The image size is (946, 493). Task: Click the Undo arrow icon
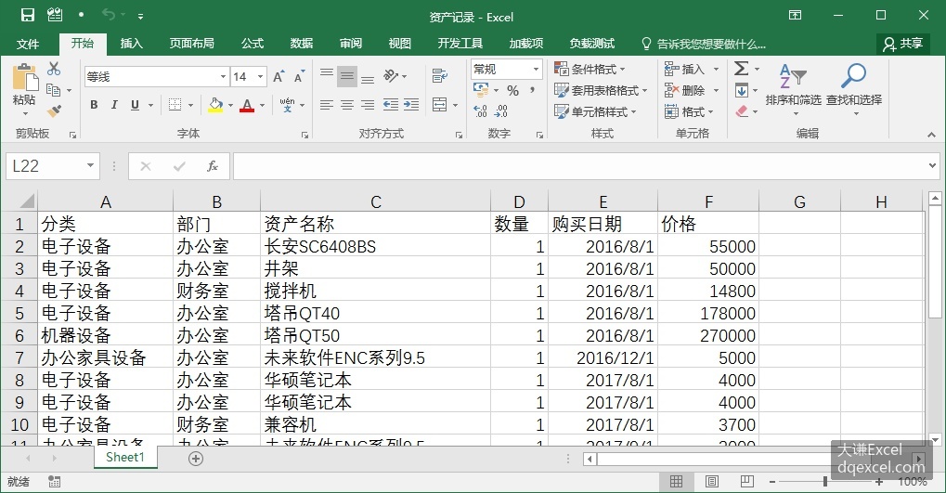(109, 15)
